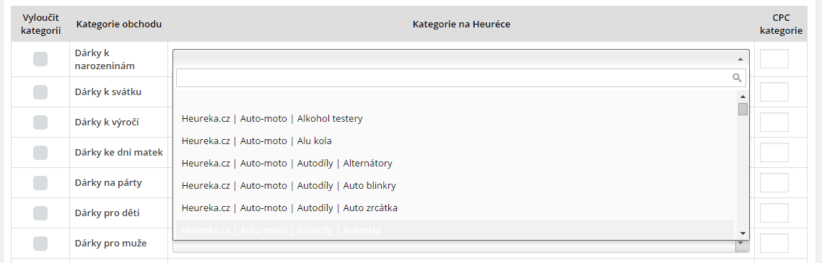Mark Dárky pro děti as excluded
This screenshot has width=822, height=263.
coord(40,213)
